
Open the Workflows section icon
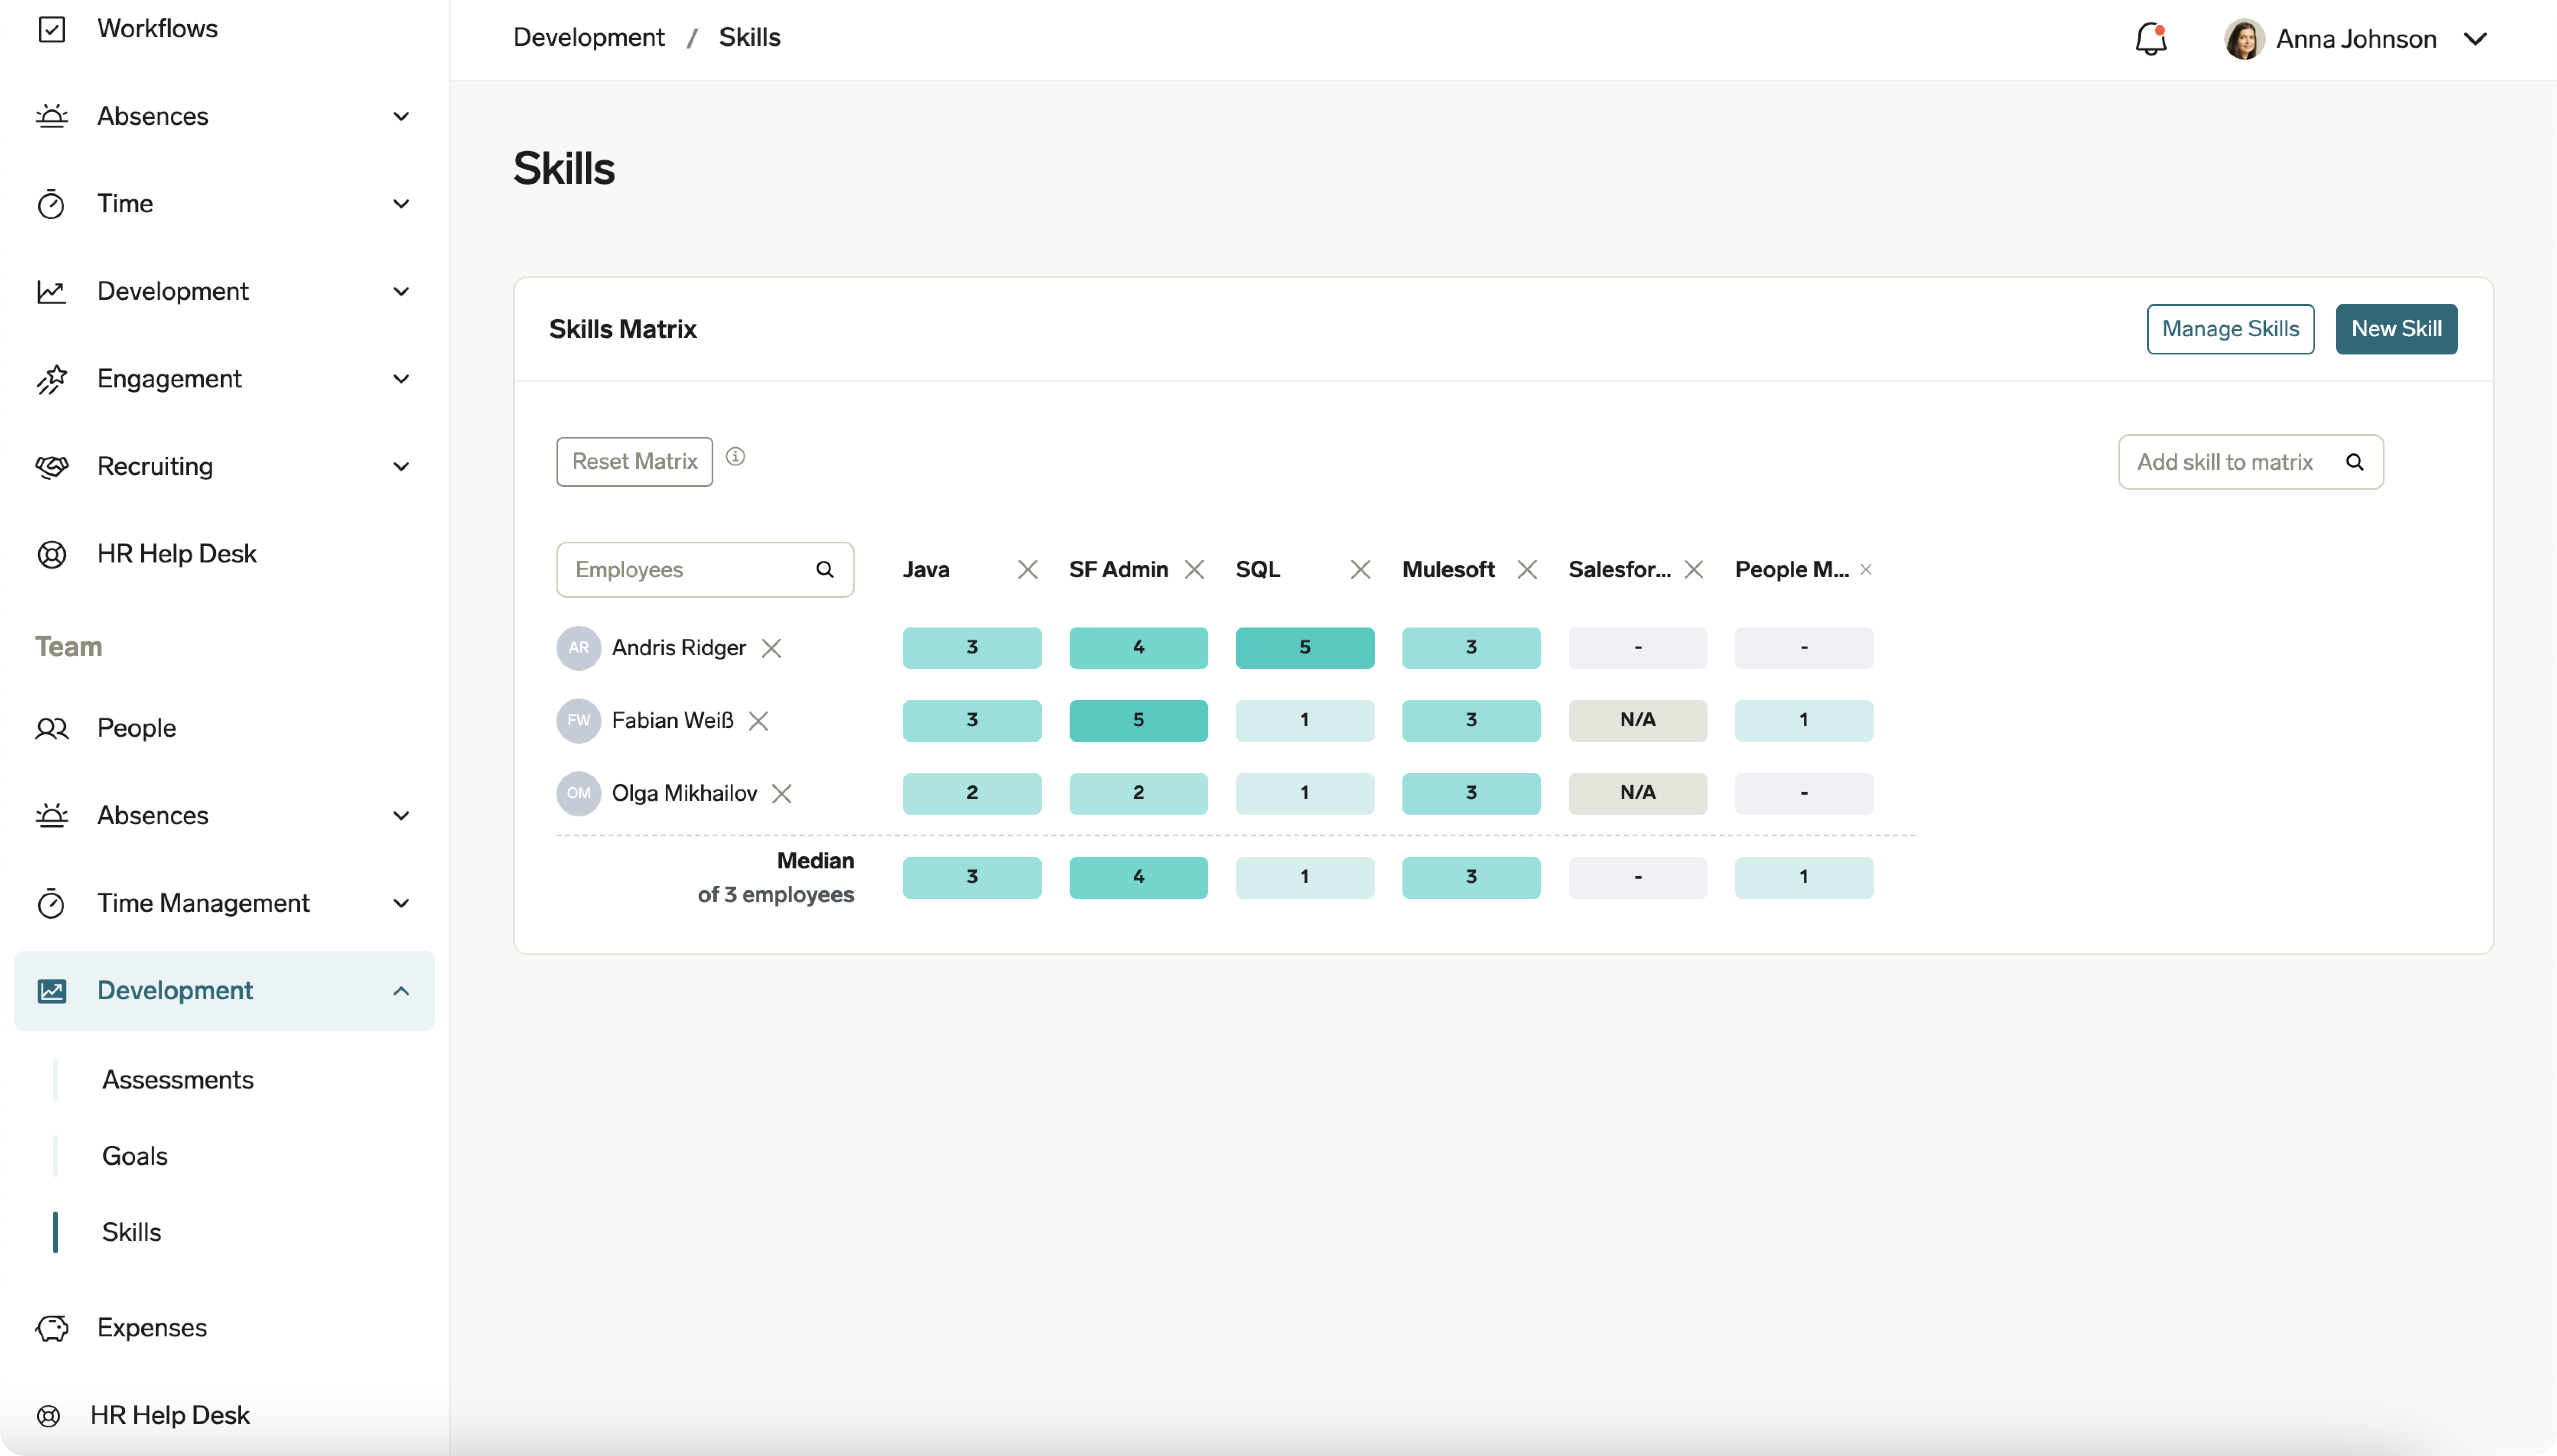53,28
